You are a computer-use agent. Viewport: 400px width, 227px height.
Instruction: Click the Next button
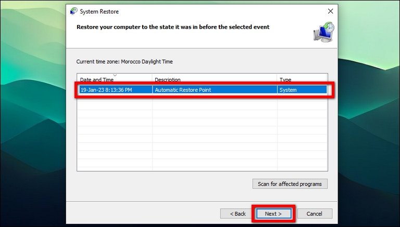(x=274, y=214)
